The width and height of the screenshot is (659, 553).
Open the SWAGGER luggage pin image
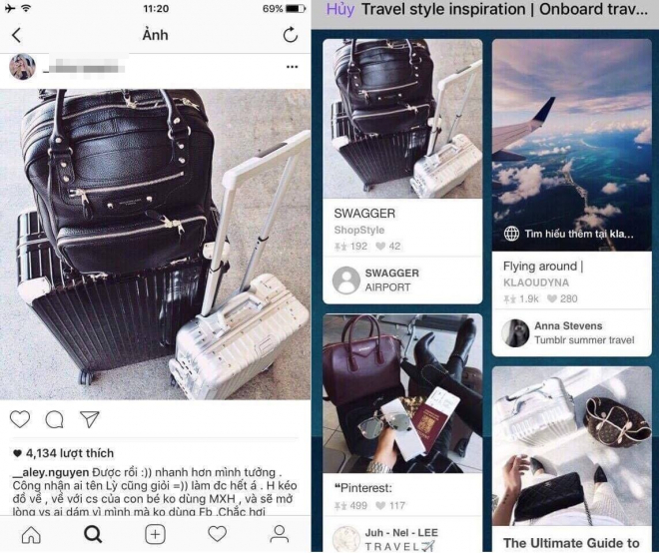tap(402, 119)
